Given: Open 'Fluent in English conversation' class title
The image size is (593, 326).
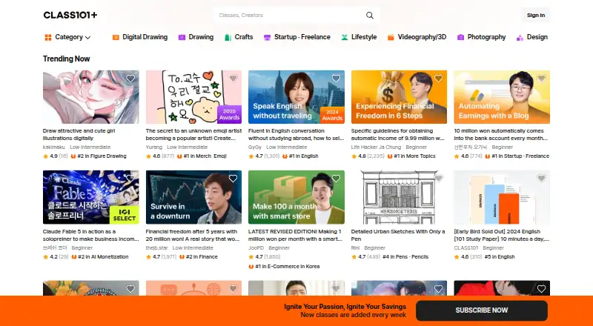Looking at the screenshot, I should click(296, 135).
